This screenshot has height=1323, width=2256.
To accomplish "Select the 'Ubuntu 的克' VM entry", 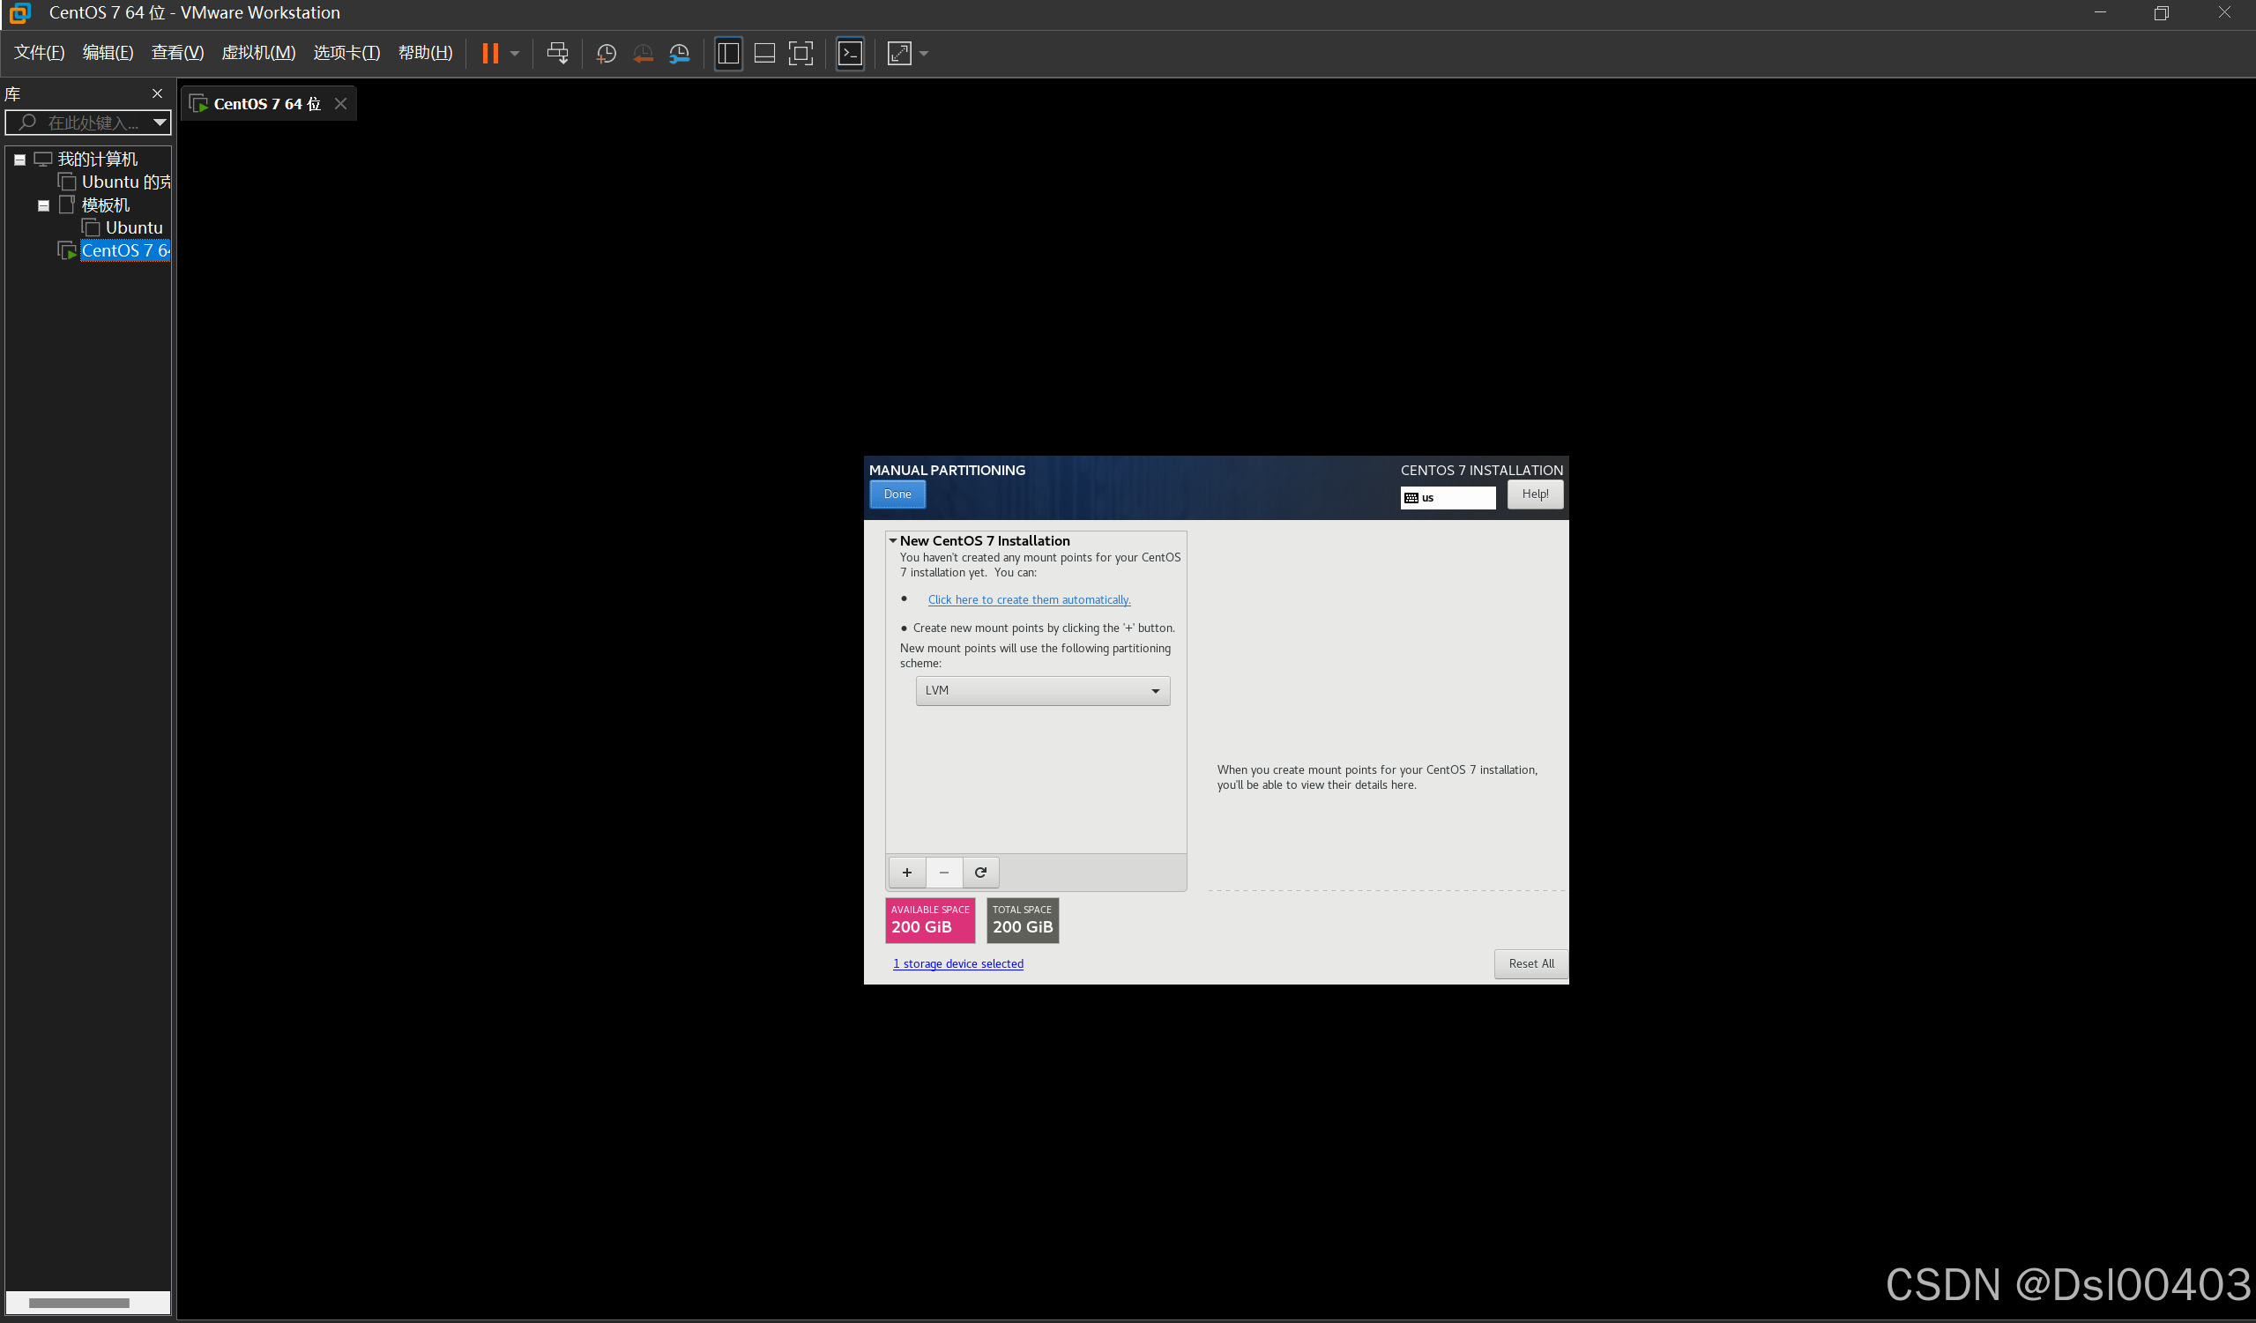I will point(126,182).
